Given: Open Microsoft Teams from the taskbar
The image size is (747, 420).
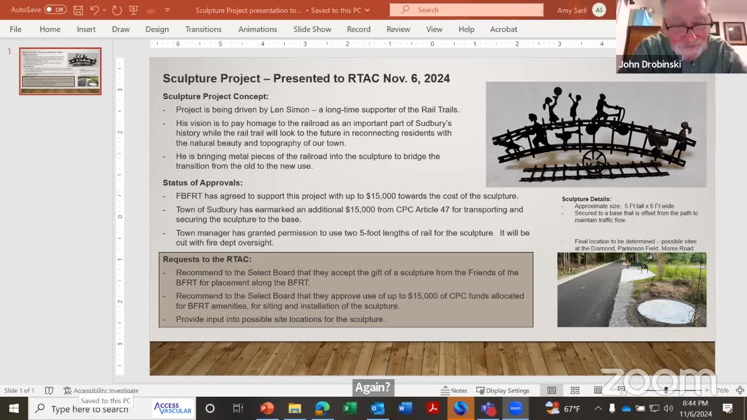Looking at the screenshot, I should click(488, 408).
